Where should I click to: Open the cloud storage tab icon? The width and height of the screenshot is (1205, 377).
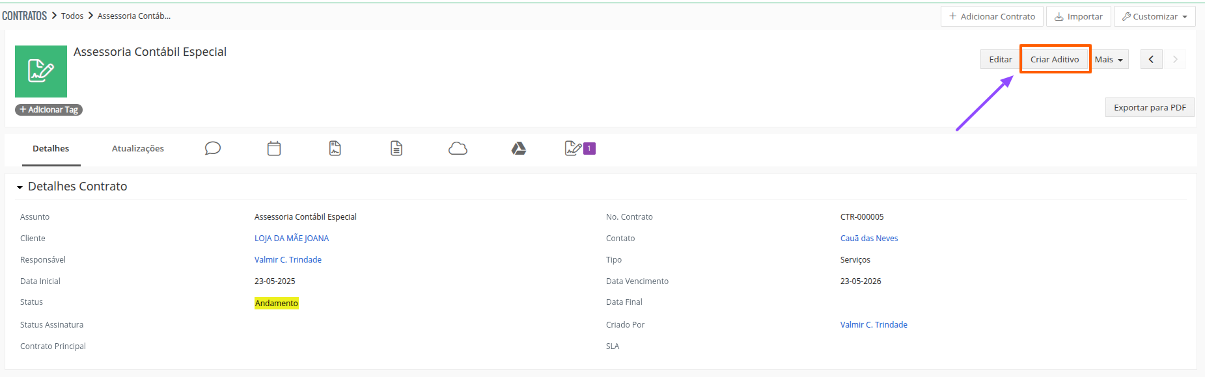click(458, 148)
